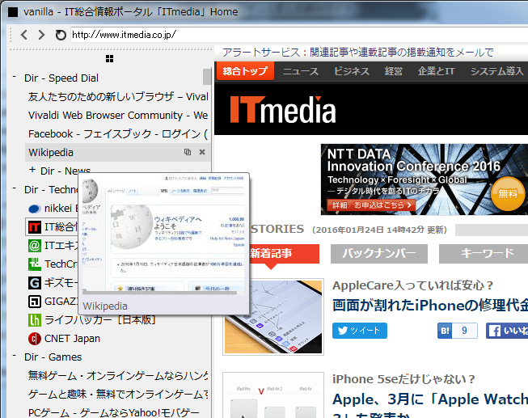Click the black square vanilla window icon
528x418 pixels.
point(13,12)
